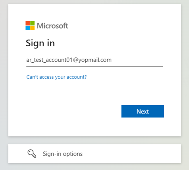Focus the email address input field
This screenshot has width=189, height=170.
click(94, 60)
